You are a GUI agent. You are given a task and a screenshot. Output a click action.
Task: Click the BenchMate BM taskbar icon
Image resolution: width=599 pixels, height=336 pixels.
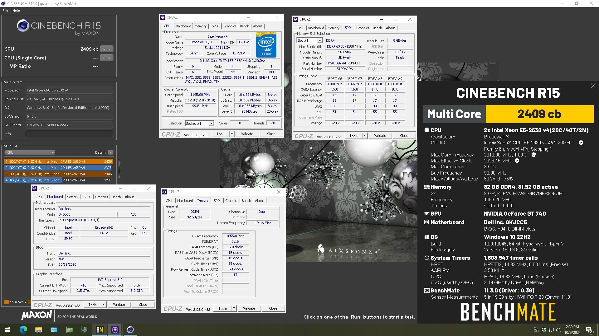(100, 330)
